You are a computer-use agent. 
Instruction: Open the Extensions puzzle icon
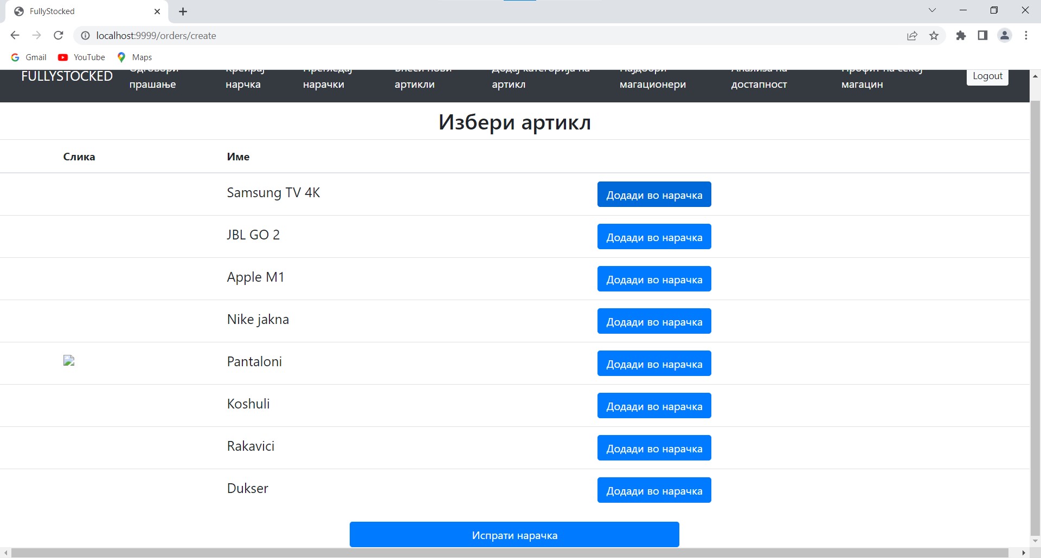tap(961, 36)
